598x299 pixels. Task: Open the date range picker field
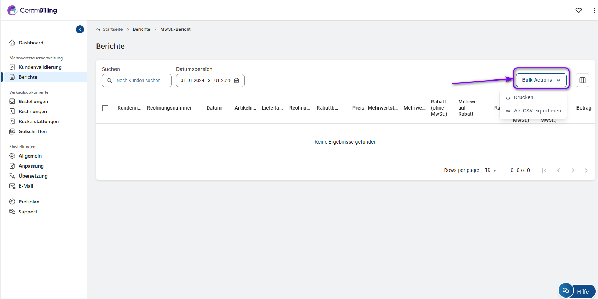[206, 81]
